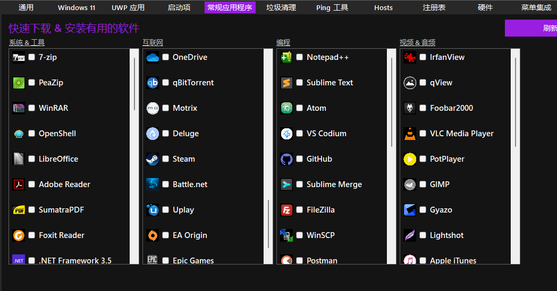Tick the LibreOffice checkbox
Screen dimensions: 557x291
[31, 159]
